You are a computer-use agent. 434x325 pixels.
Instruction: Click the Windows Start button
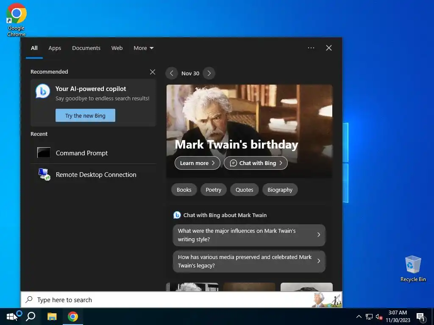click(x=11, y=317)
